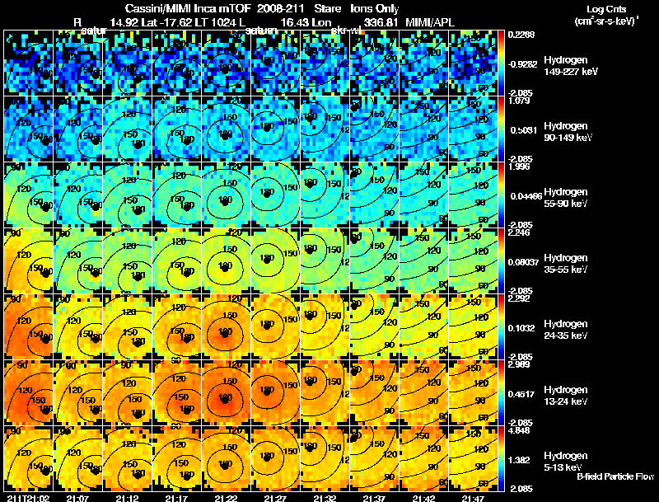659x502 pixels.
Task: Click the 21:27 time axis label
Action: [x=275, y=498]
